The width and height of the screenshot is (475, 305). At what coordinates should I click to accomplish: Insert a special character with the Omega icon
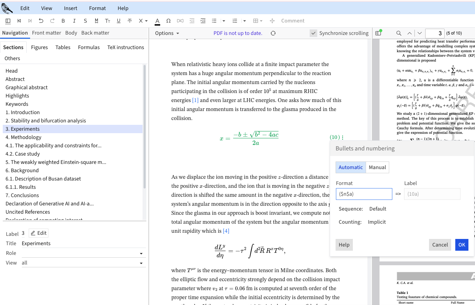168,21
